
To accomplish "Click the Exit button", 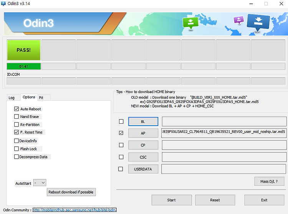I will coord(264,200).
